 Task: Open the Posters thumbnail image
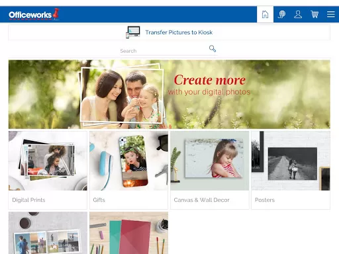[x=291, y=161]
